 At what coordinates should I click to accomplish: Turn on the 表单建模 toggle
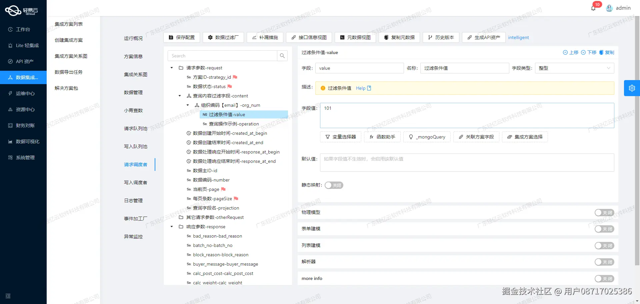click(604, 229)
